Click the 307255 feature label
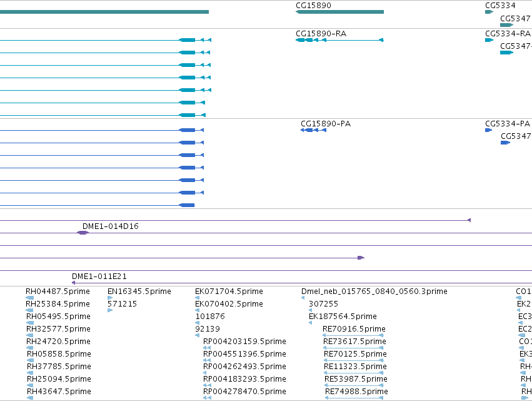This screenshot has height=401, width=532. 323,304
